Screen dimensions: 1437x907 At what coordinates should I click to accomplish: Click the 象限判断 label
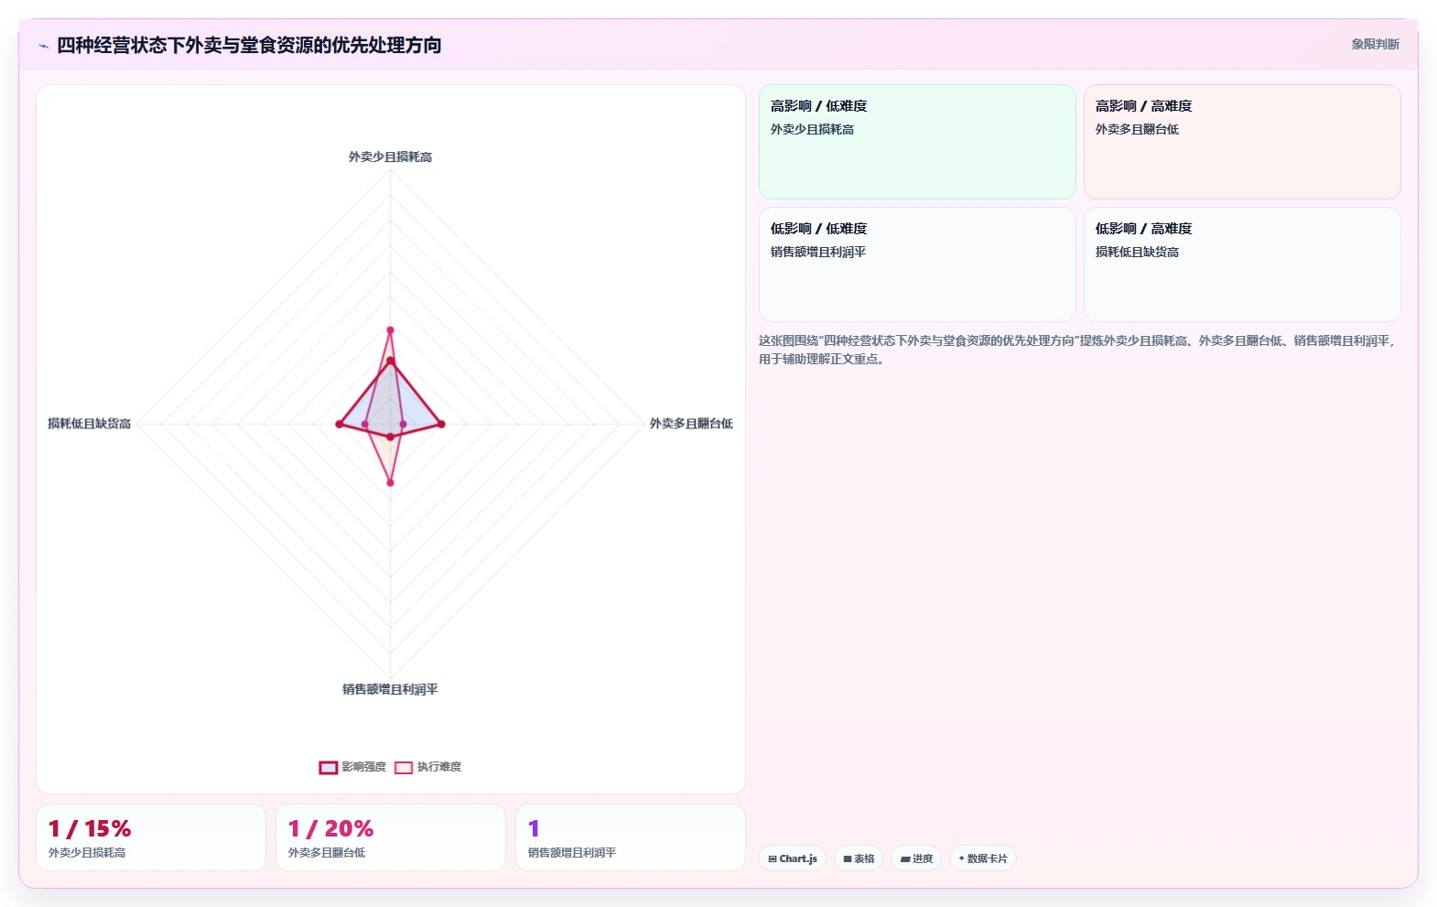point(1375,44)
